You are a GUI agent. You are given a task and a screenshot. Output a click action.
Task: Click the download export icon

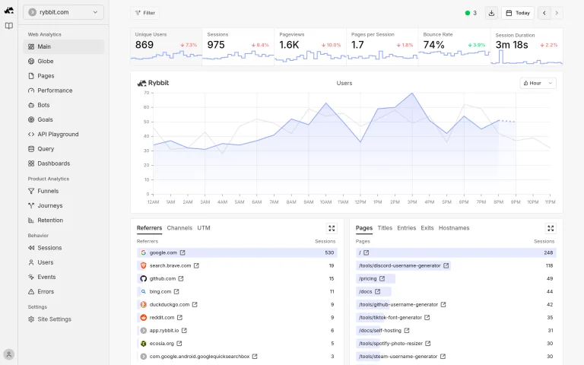(x=492, y=13)
